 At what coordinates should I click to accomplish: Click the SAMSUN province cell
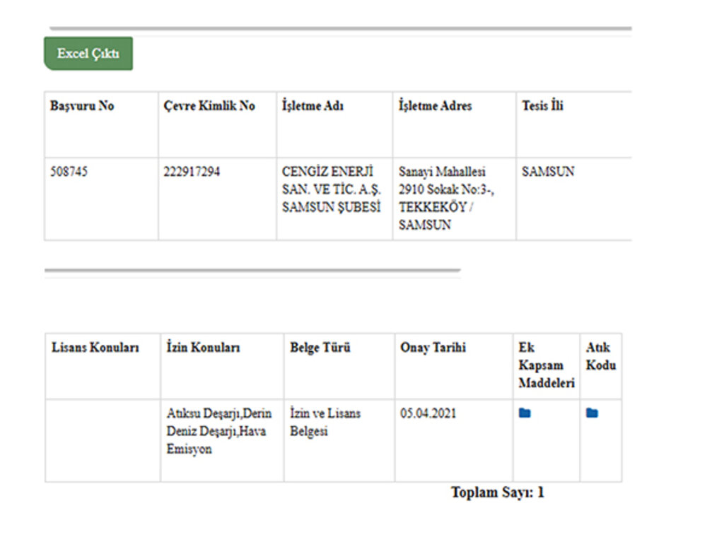pos(574,199)
